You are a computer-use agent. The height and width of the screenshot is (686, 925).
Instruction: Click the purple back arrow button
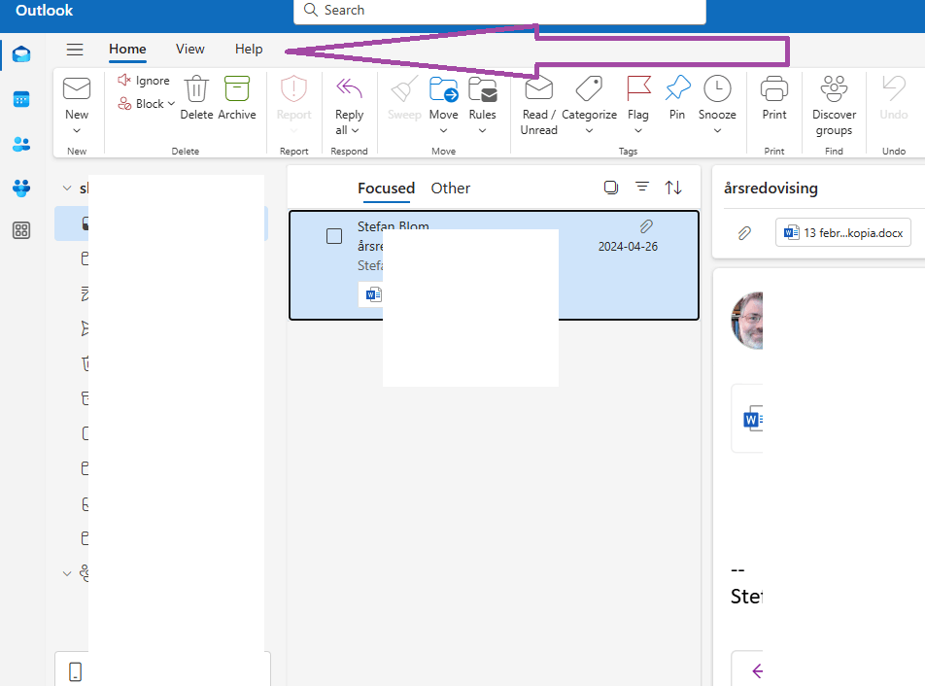[758, 670]
